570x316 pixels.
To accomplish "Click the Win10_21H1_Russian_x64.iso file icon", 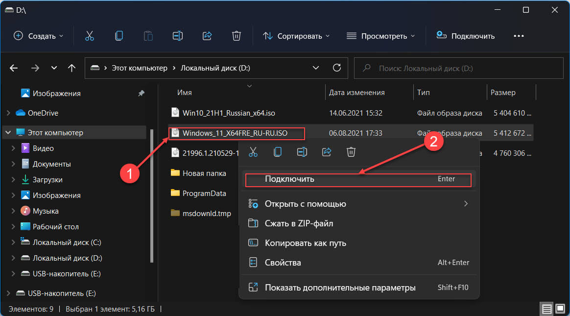I will click(175, 112).
